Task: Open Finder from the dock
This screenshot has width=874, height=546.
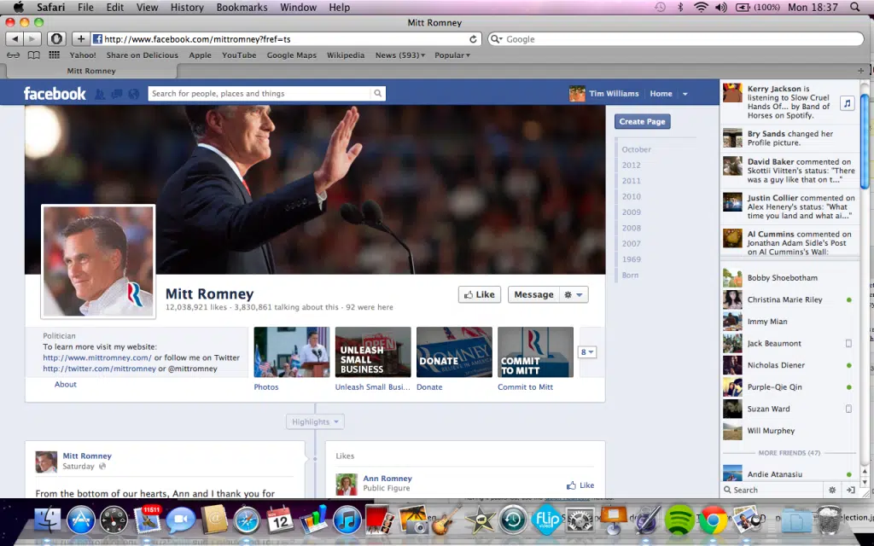Action: coord(49,520)
